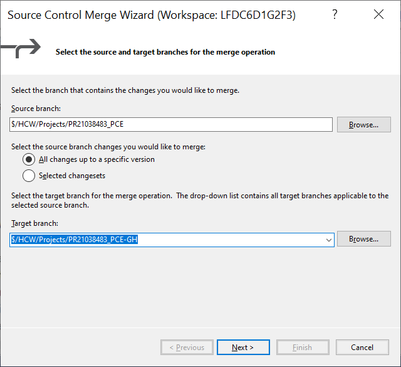Click 'Select the branch that contains' instruction
401x367 pixels.
pos(125,90)
